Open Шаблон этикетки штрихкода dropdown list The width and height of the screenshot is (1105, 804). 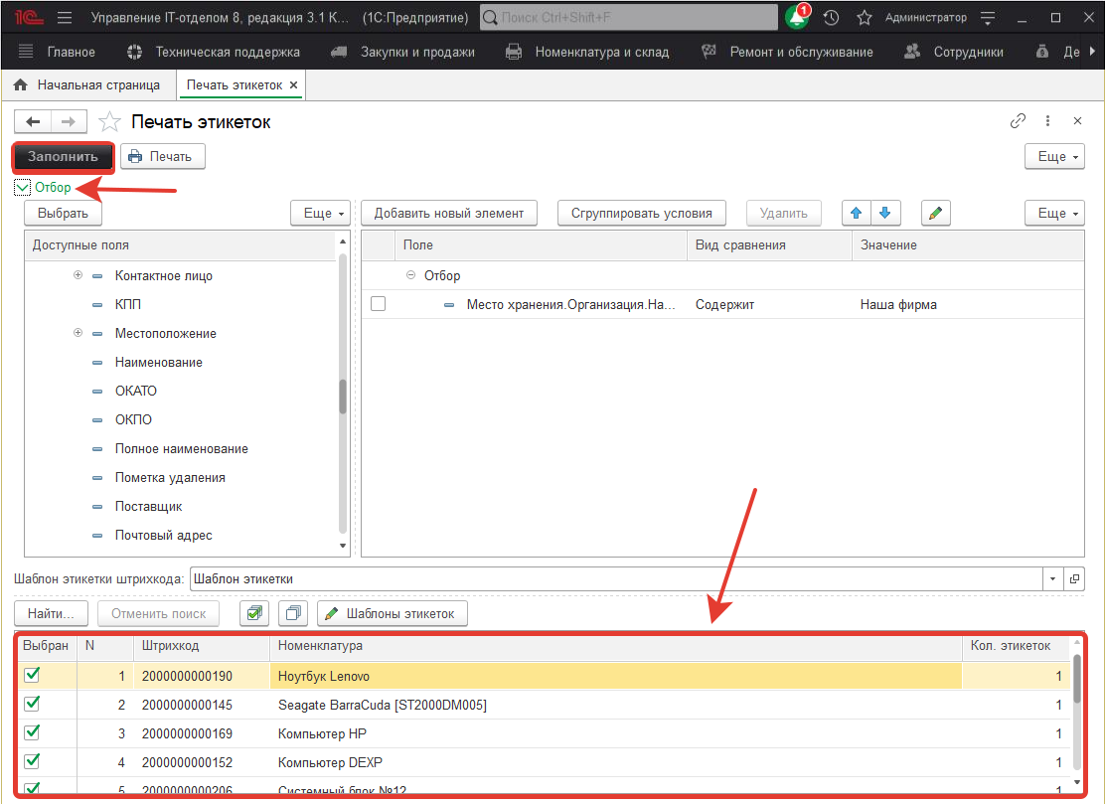1052,578
